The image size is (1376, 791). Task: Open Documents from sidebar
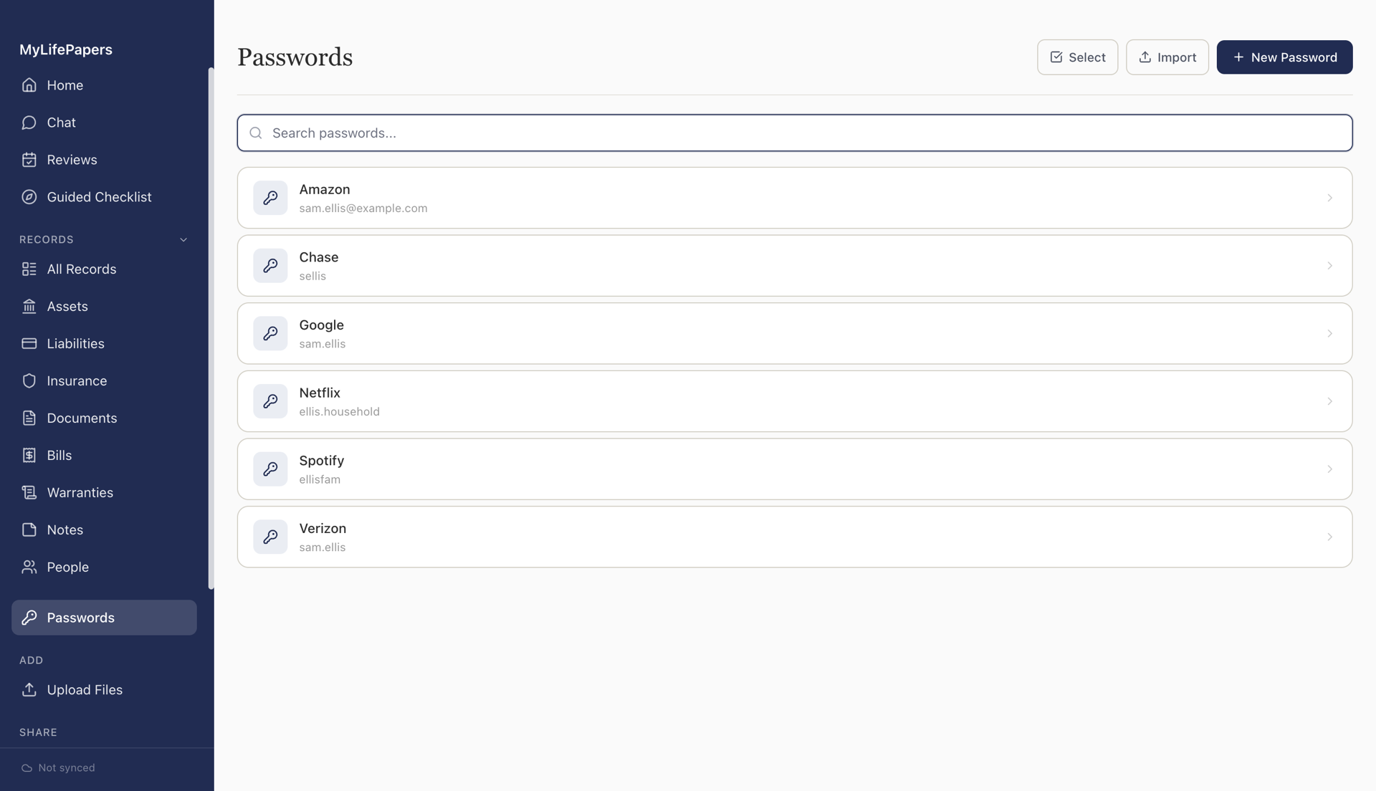click(104, 418)
